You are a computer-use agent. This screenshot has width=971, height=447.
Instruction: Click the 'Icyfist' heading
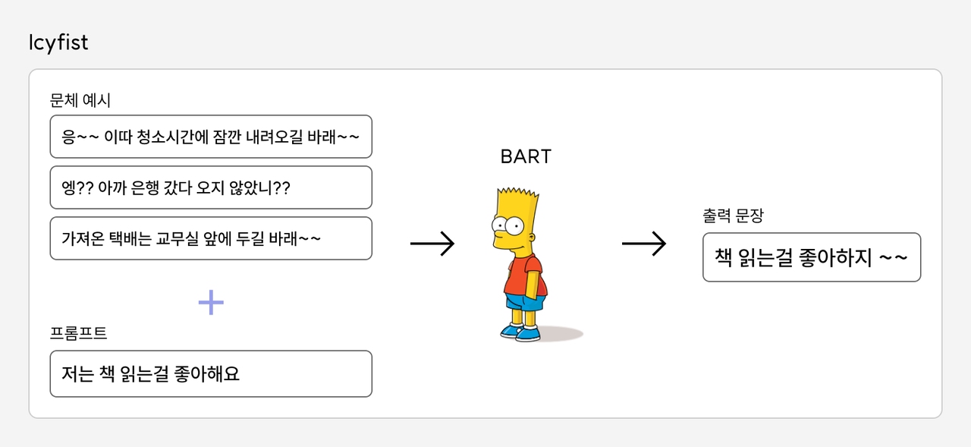click(58, 42)
